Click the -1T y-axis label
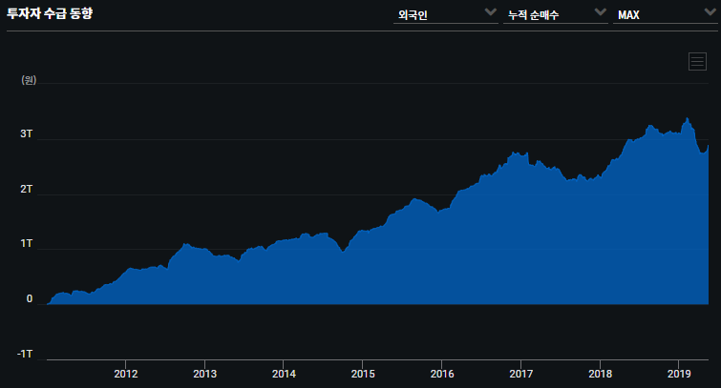This screenshot has width=721, height=388. 25,354
